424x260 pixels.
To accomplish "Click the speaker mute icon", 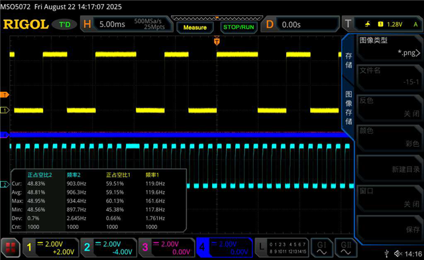I will pyautogui.click(x=398, y=253).
